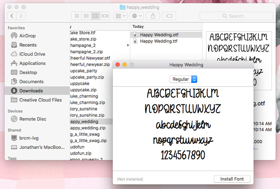
Task: Close the Happy Wedding font window
Action: 118,64
